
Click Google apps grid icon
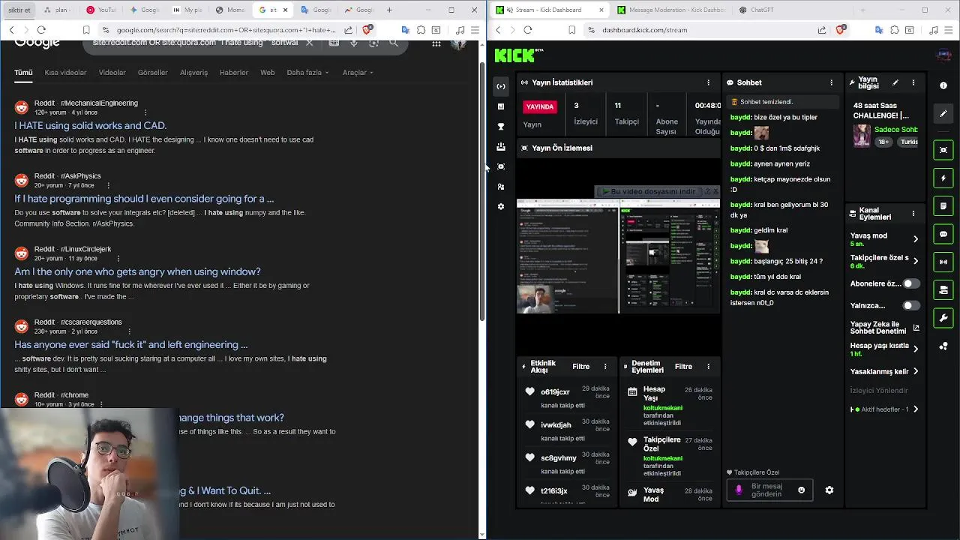coord(436,43)
